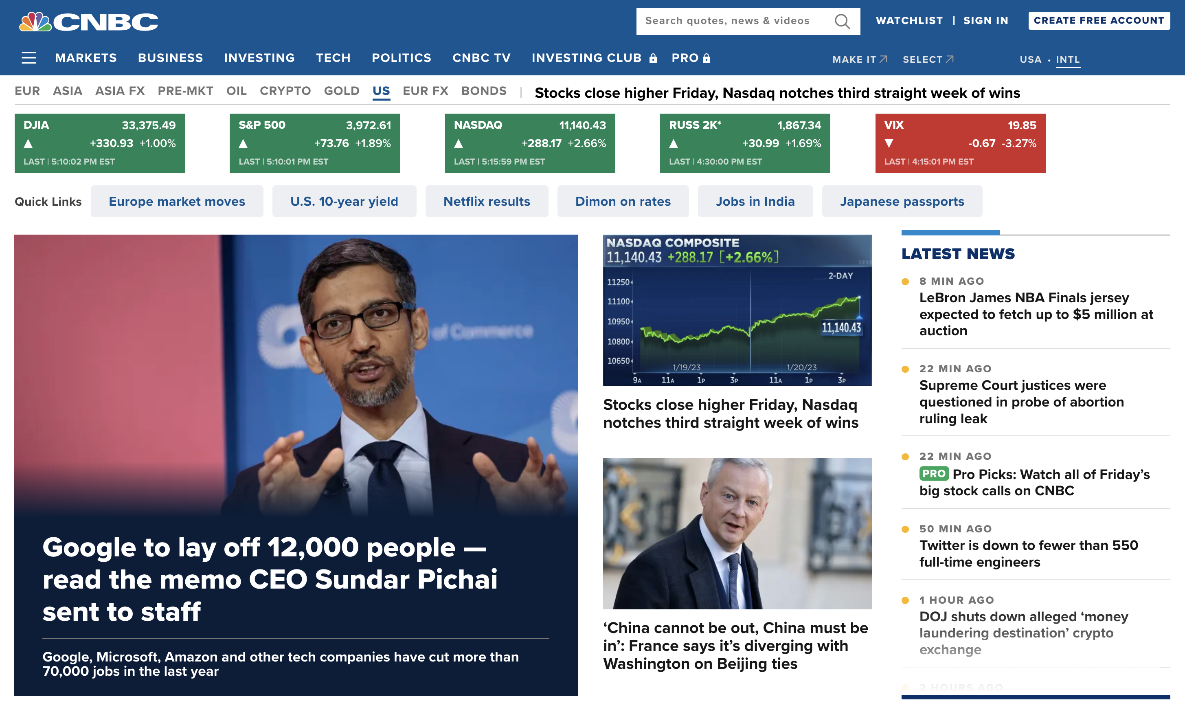Click the VIX down arrow indicator

coord(889,143)
